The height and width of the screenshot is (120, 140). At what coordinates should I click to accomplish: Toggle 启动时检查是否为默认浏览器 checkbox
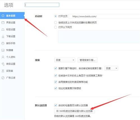coord(55,105)
